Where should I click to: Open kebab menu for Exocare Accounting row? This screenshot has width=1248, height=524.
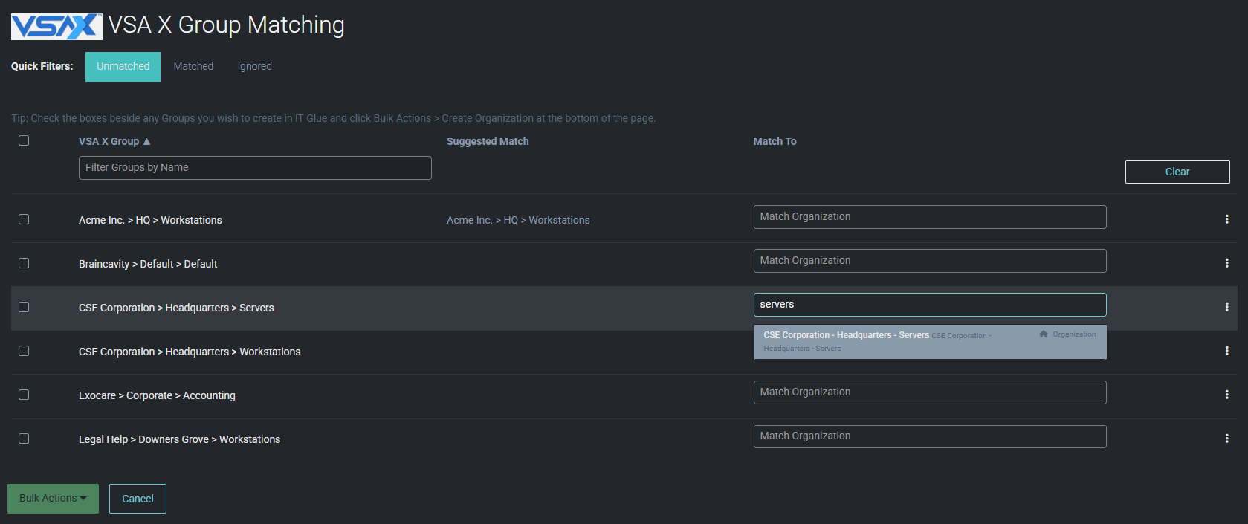[x=1226, y=395]
